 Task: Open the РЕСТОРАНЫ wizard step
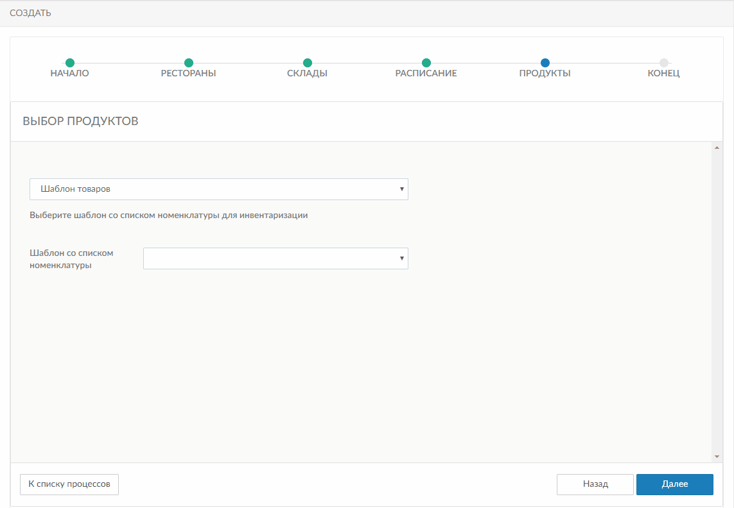click(x=189, y=68)
